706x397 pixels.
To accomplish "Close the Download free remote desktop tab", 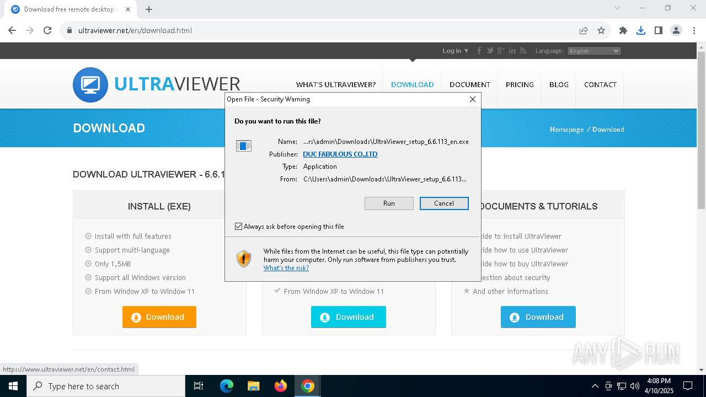I will 128,9.
